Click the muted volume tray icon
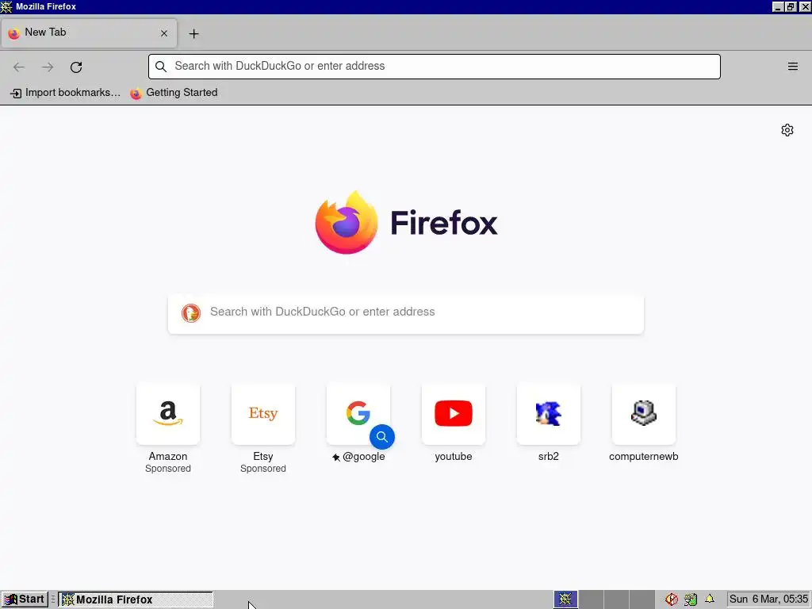Screen dimensions: 812x609 click(672, 599)
